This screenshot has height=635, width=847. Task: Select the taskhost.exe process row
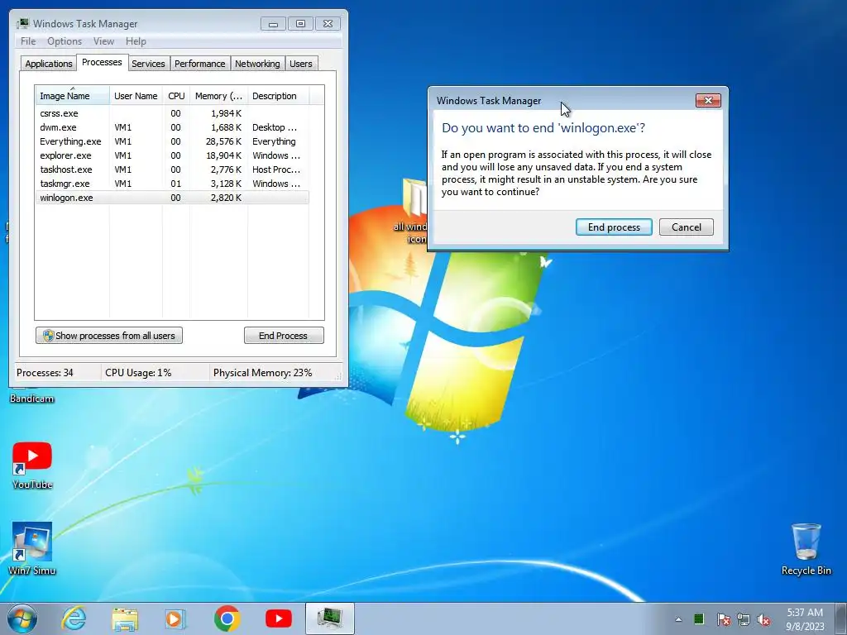click(172, 169)
